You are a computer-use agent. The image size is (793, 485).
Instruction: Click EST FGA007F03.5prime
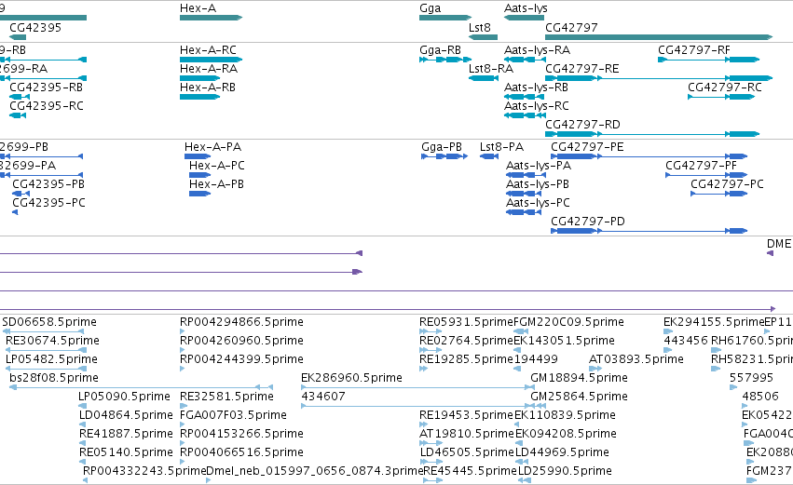[183, 424]
